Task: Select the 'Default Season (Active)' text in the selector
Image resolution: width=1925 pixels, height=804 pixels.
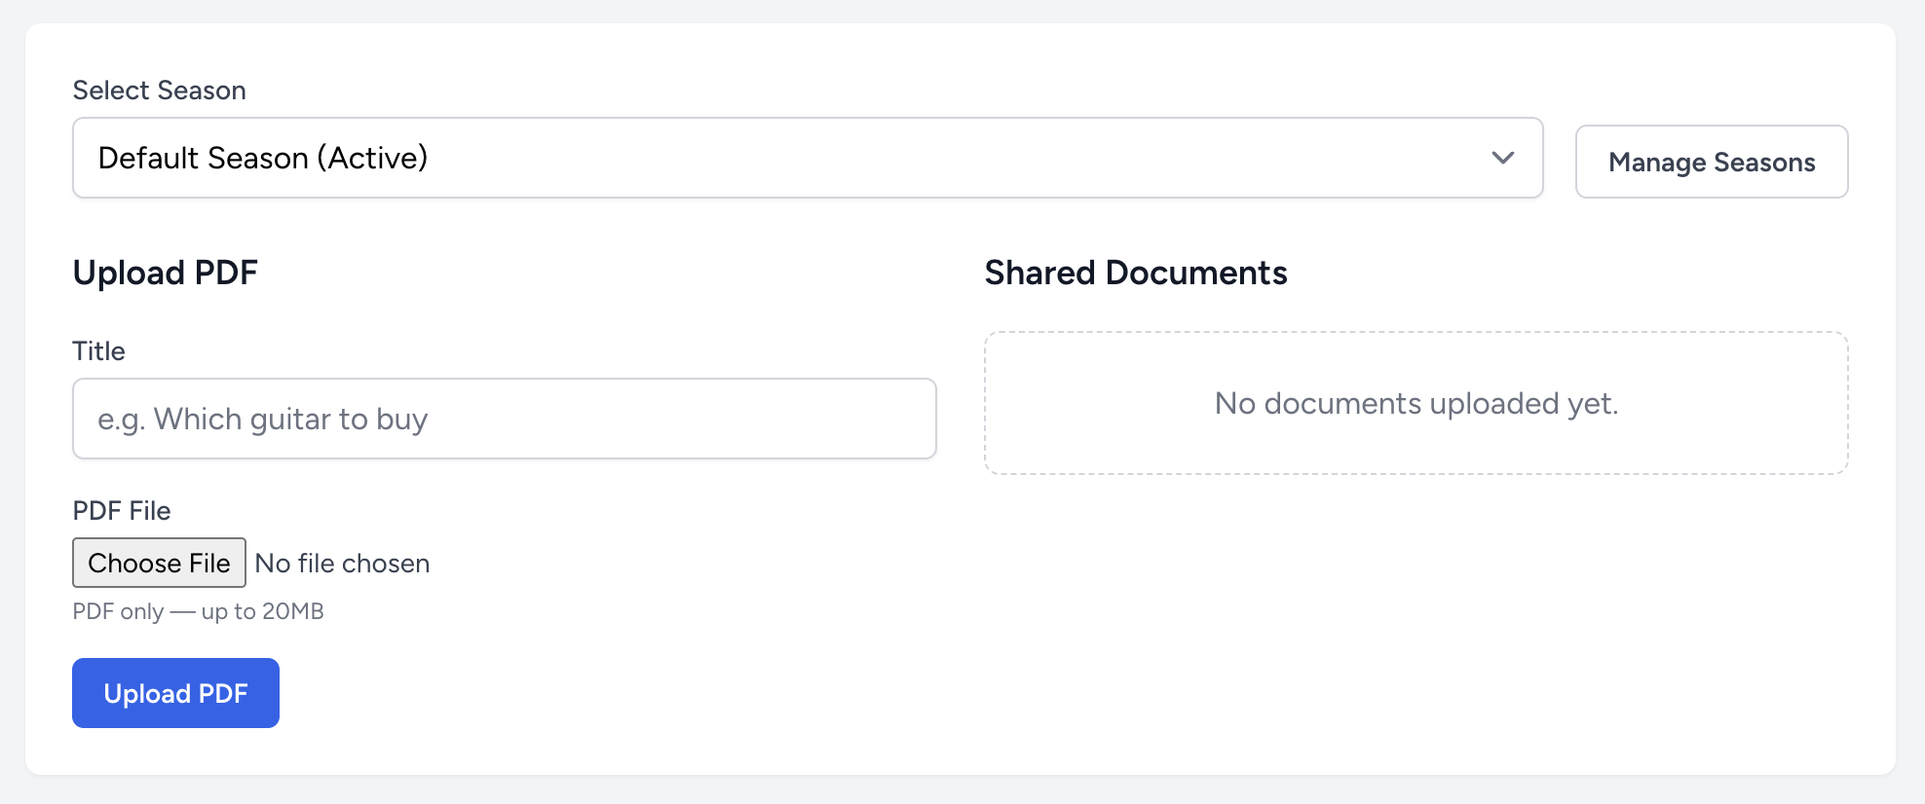Action: pyautogui.click(x=263, y=158)
